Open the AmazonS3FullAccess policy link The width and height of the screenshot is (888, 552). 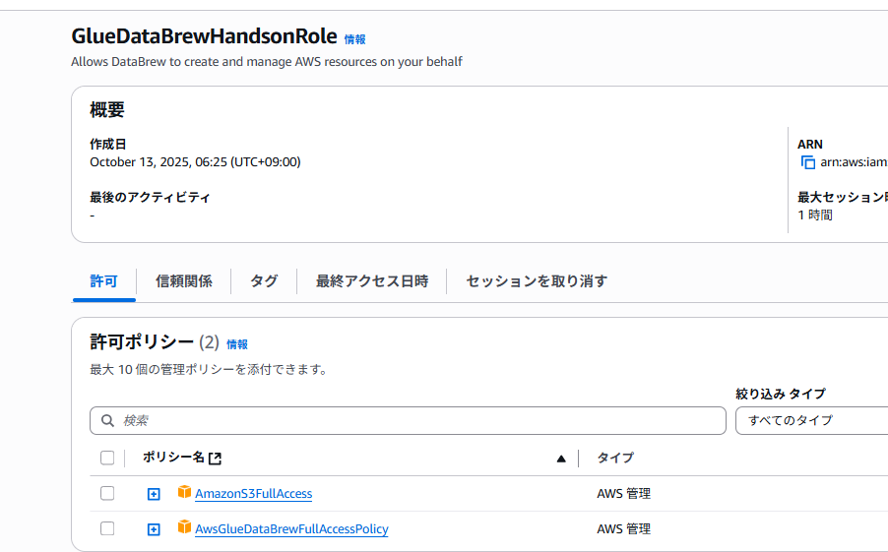pyautogui.click(x=253, y=494)
